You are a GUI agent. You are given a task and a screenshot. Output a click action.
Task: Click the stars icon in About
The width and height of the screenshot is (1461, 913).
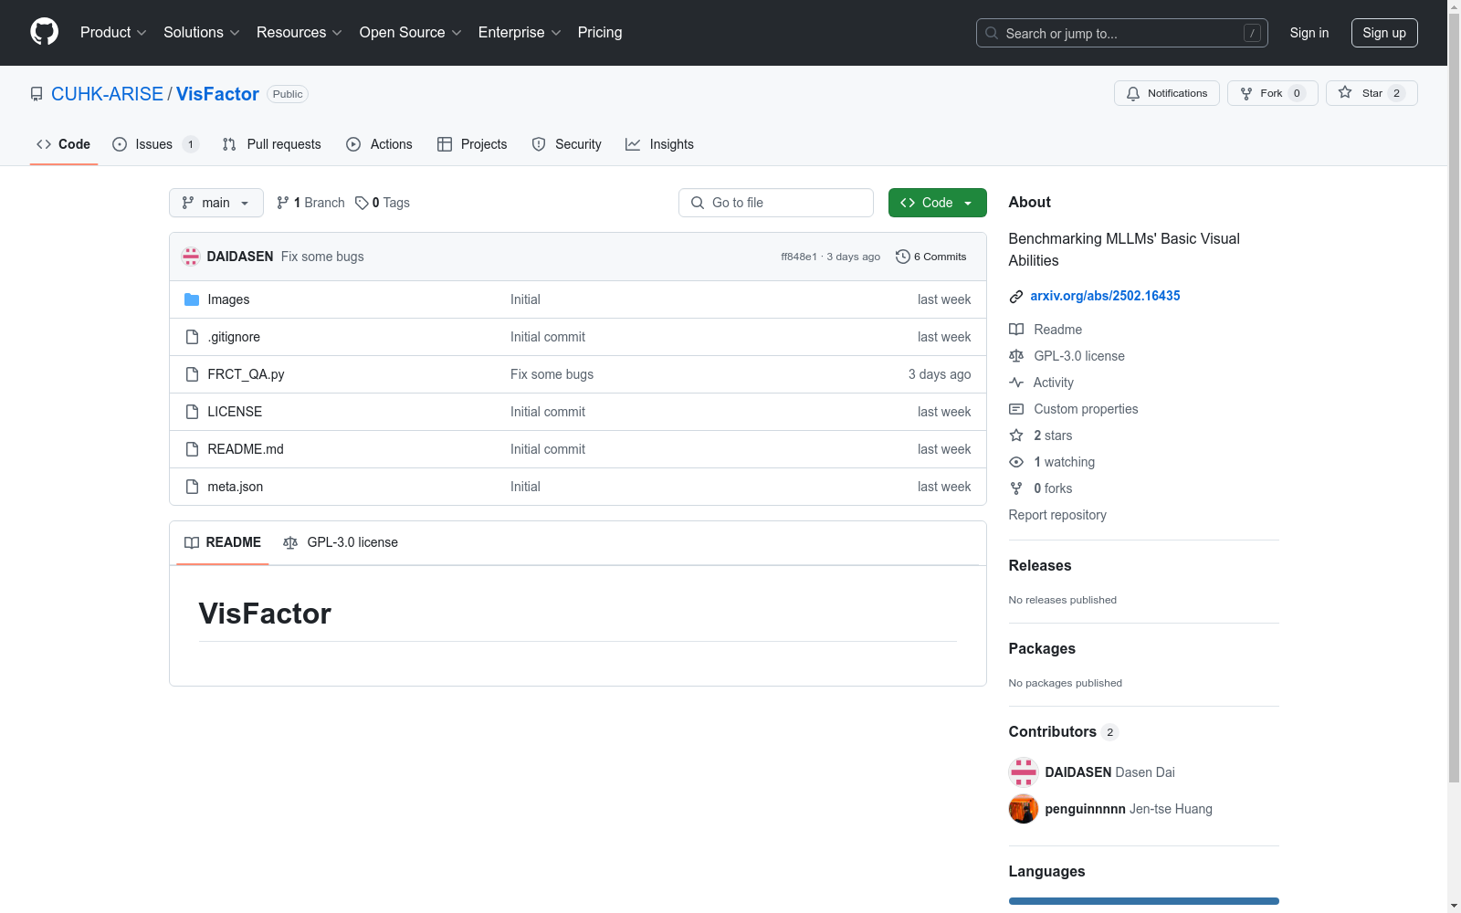pos(1016,436)
